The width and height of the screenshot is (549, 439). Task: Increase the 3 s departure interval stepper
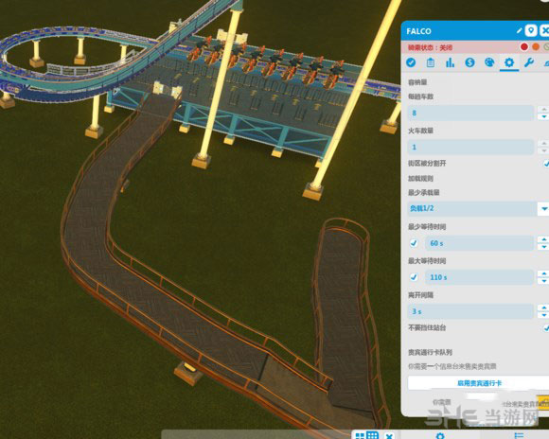(543, 307)
